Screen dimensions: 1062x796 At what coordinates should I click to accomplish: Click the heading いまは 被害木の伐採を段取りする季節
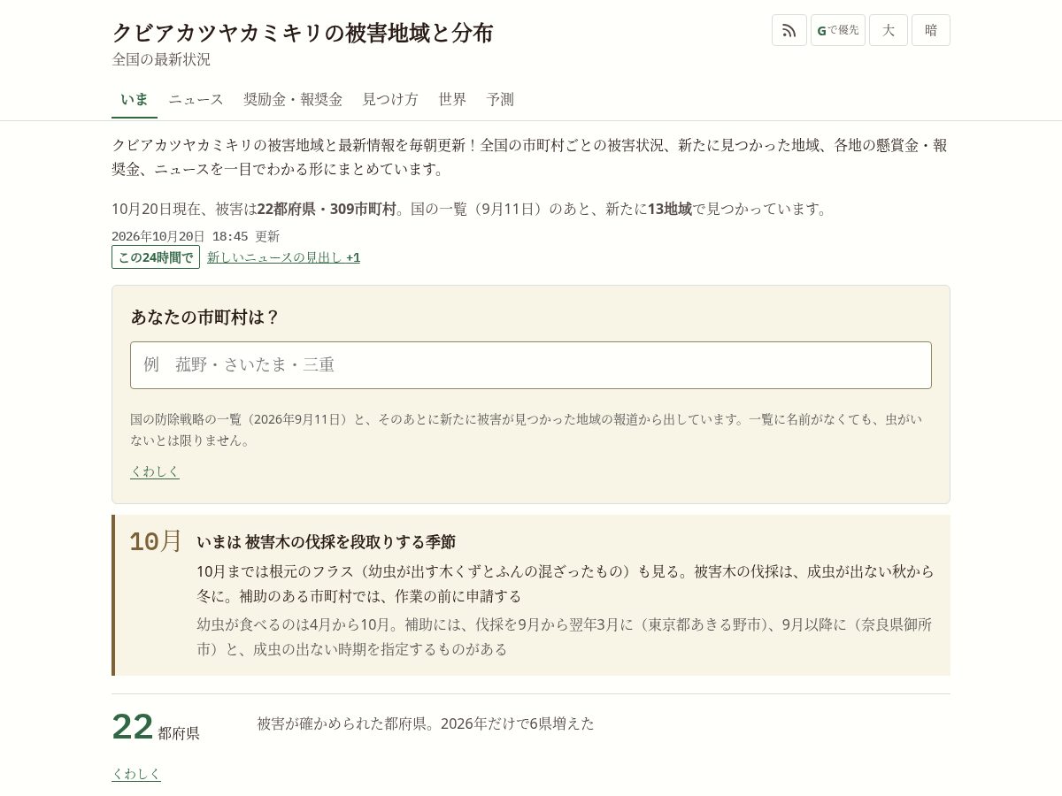pyautogui.click(x=326, y=542)
